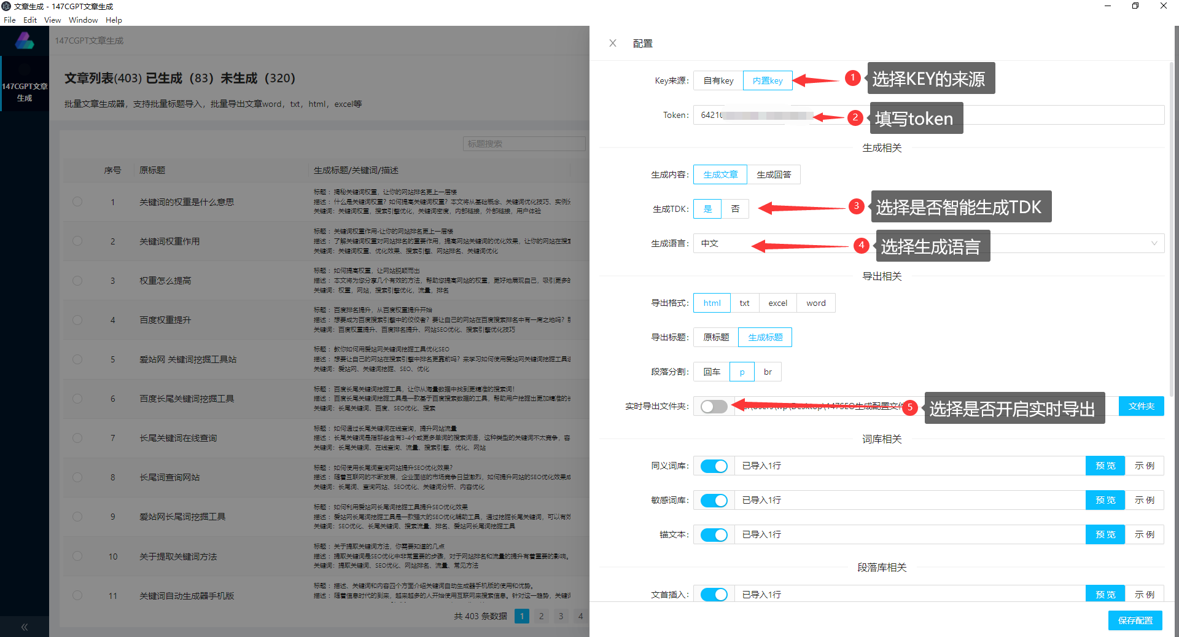Click 示例 for 锚文本
This screenshot has width=1179, height=637.
click(x=1145, y=534)
